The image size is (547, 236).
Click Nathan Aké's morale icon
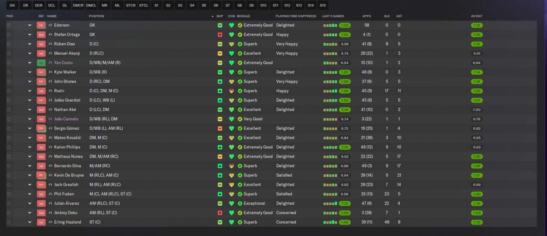tap(240, 110)
